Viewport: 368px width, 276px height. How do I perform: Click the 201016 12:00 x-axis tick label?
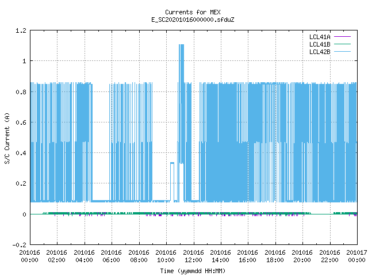(x=193, y=256)
